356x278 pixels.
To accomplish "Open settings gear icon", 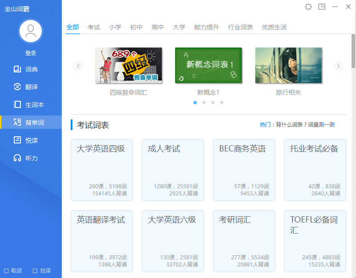I will coord(308,7).
